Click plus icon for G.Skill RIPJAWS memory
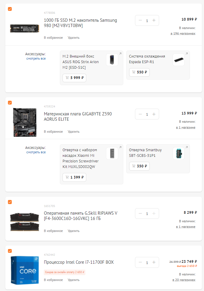Image resolution: width=204 pixels, height=291 pixels. click(154, 213)
